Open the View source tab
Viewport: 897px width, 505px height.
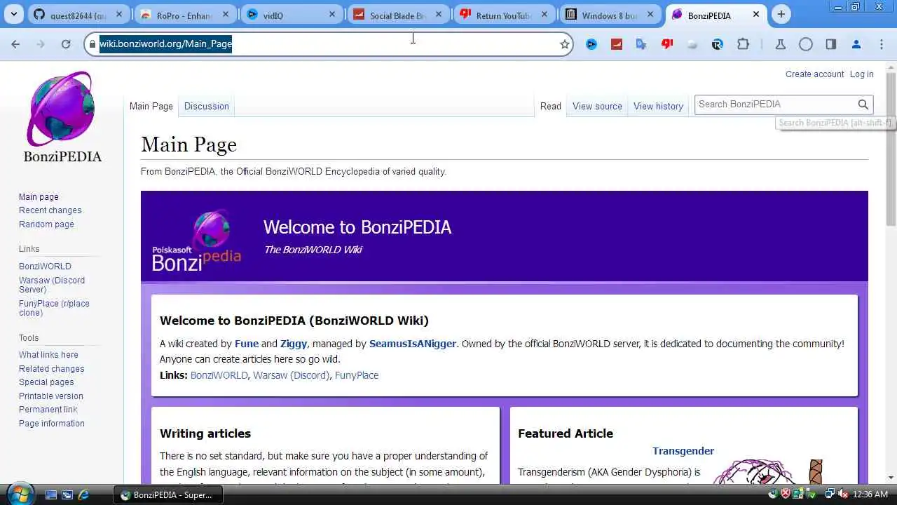coord(597,107)
